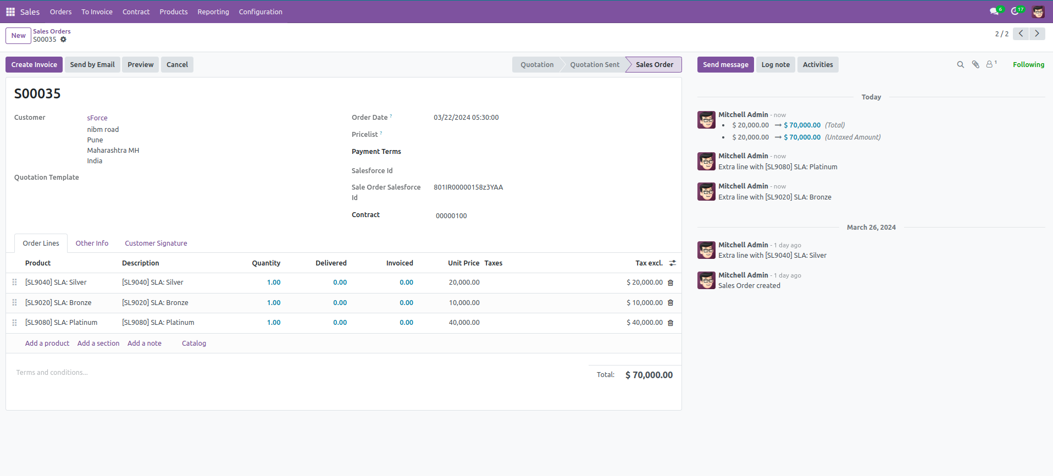Viewport: 1053px width, 476px height.
Task: Sort by the Product column header
Action: click(38, 263)
